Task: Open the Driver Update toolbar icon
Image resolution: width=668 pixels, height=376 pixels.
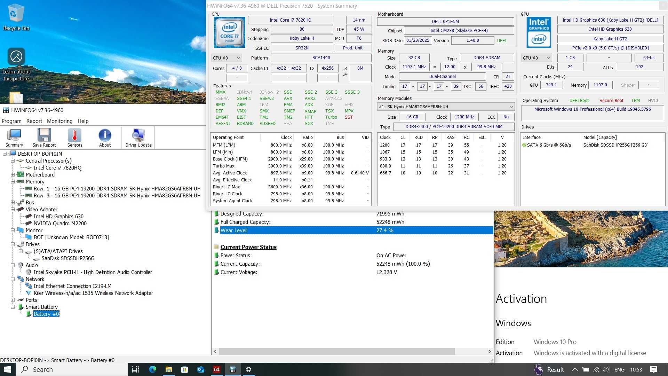Action: coord(138,138)
